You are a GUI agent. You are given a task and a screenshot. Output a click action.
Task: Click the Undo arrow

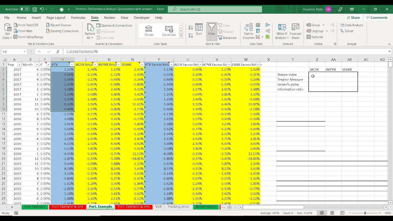pos(42,9)
